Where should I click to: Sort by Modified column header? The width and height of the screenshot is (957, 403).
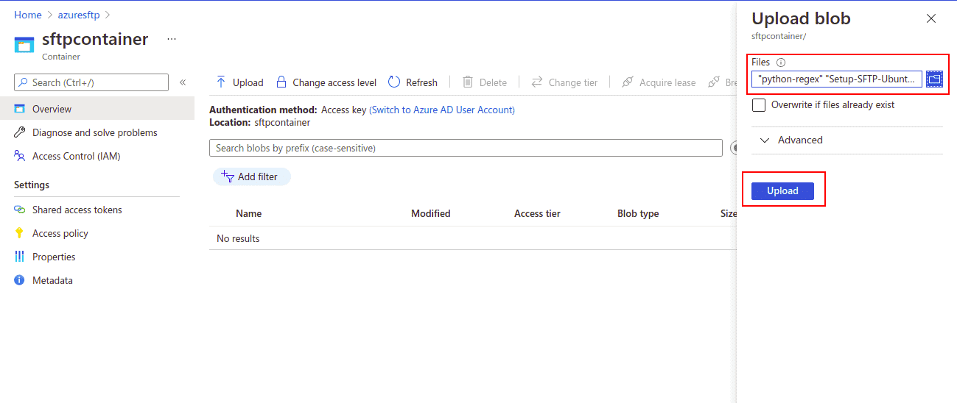pyautogui.click(x=431, y=213)
